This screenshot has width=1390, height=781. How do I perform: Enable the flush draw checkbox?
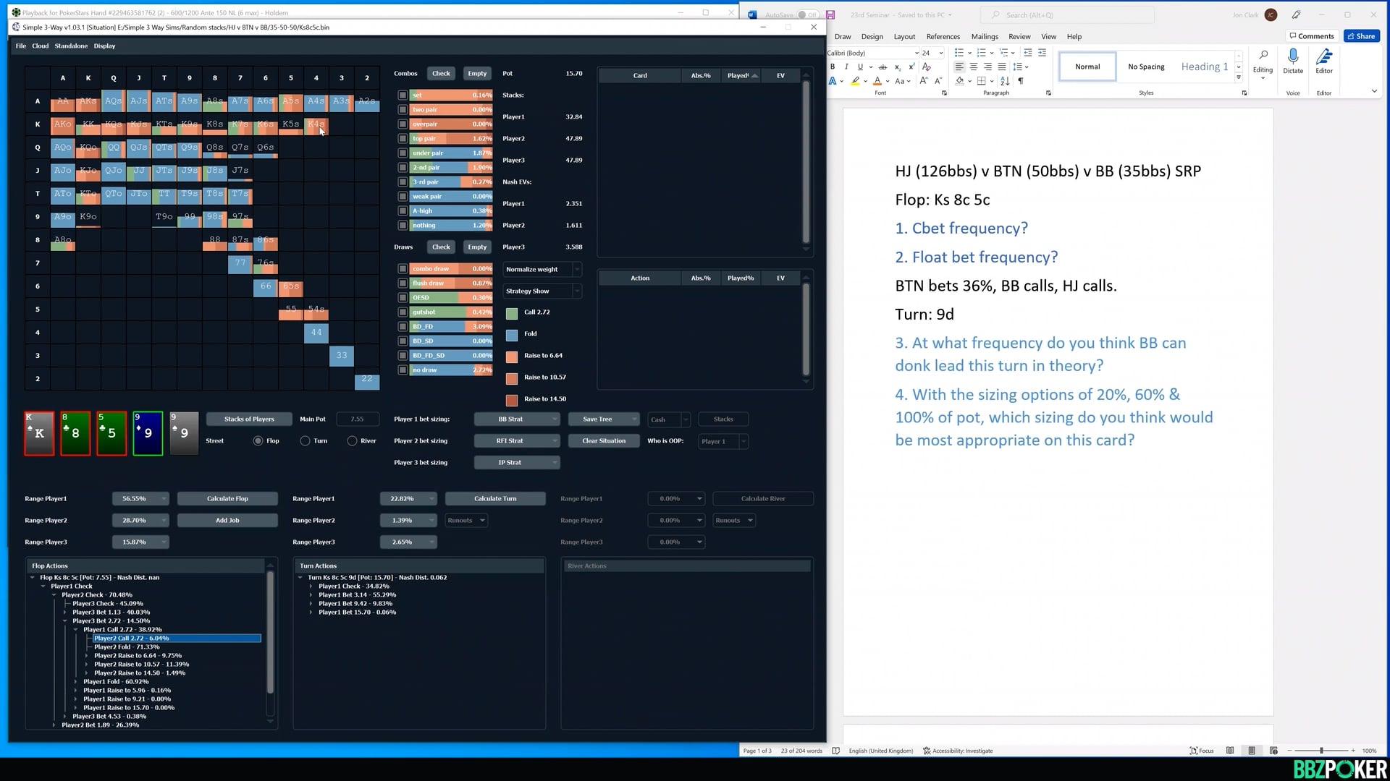click(403, 283)
